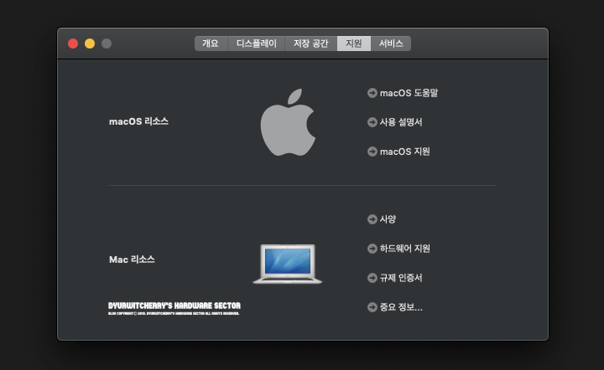Select the 저장 공간 tab
Screen dimensions: 604x370
tap(311, 44)
